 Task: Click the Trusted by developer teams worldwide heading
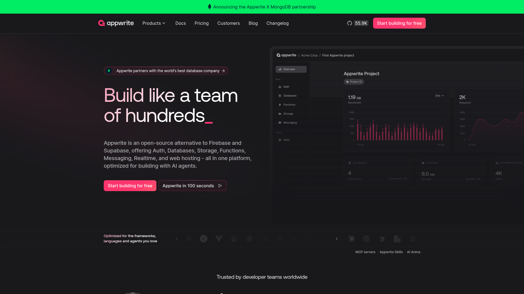coord(262,277)
